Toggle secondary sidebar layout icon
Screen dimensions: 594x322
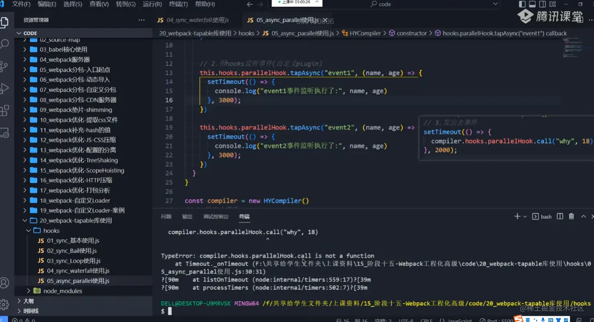tap(542, 4)
